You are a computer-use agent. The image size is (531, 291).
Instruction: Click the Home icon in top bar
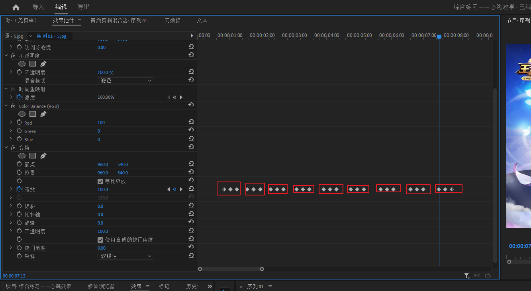point(16,7)
